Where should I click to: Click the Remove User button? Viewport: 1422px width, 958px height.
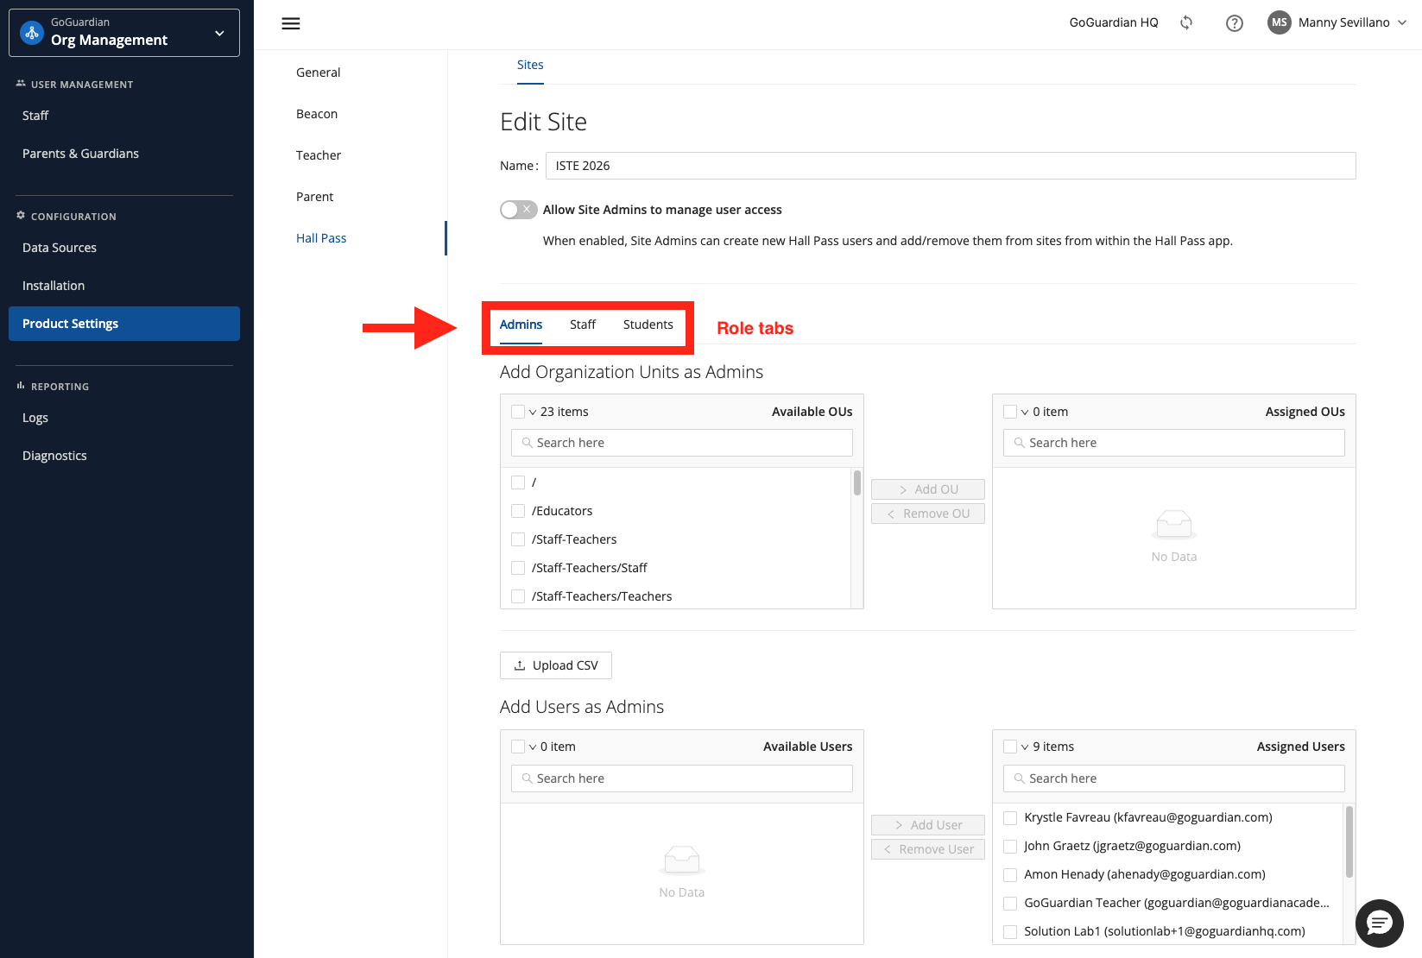[928, 849]
